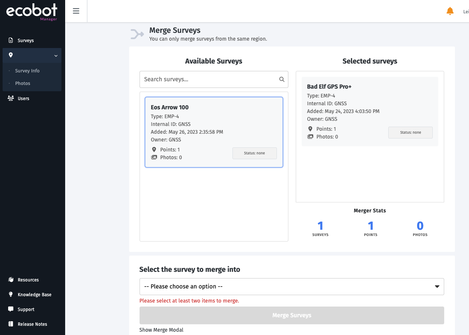Focus the Search surveys input field

click(x=209, y=79)
